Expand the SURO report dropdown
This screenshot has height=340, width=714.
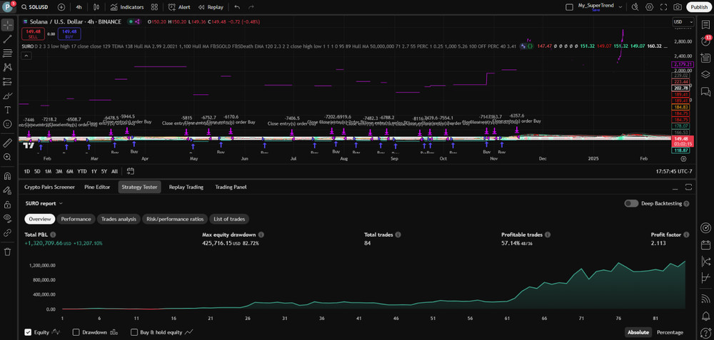(x=44, y=204)
